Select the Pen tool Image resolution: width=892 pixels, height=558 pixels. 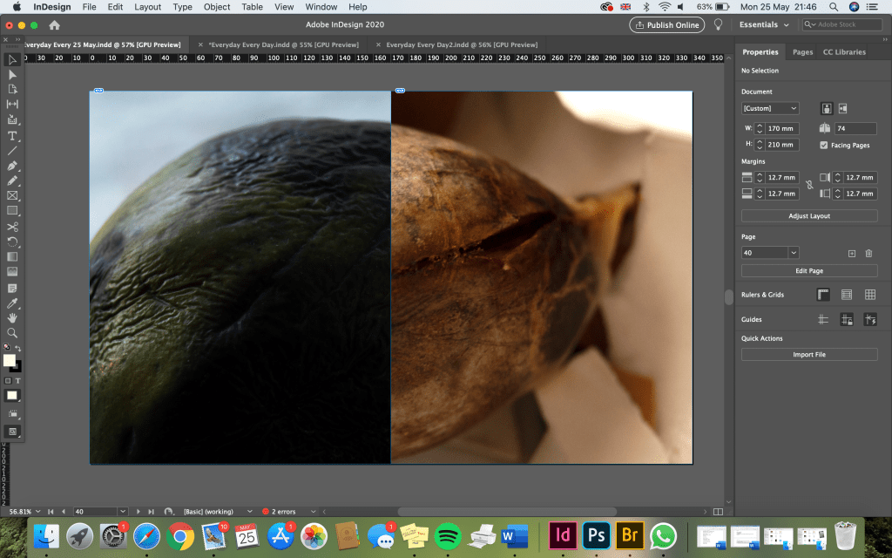click(x=12, y=166)
